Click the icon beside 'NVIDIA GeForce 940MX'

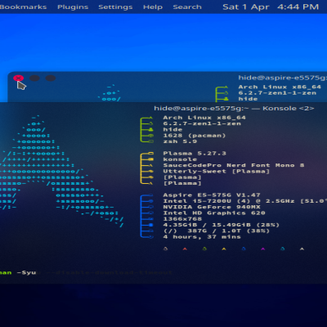pyautogui.click(x=150, y=207)
